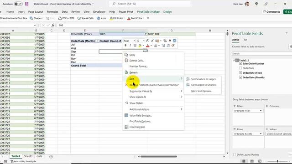292x164 pixels.
Task: Open the mini toolbar font name dropdown
Action: coord(134,41)
